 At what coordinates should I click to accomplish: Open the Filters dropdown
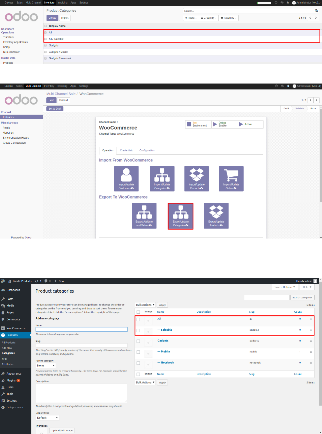pos(191,18)
